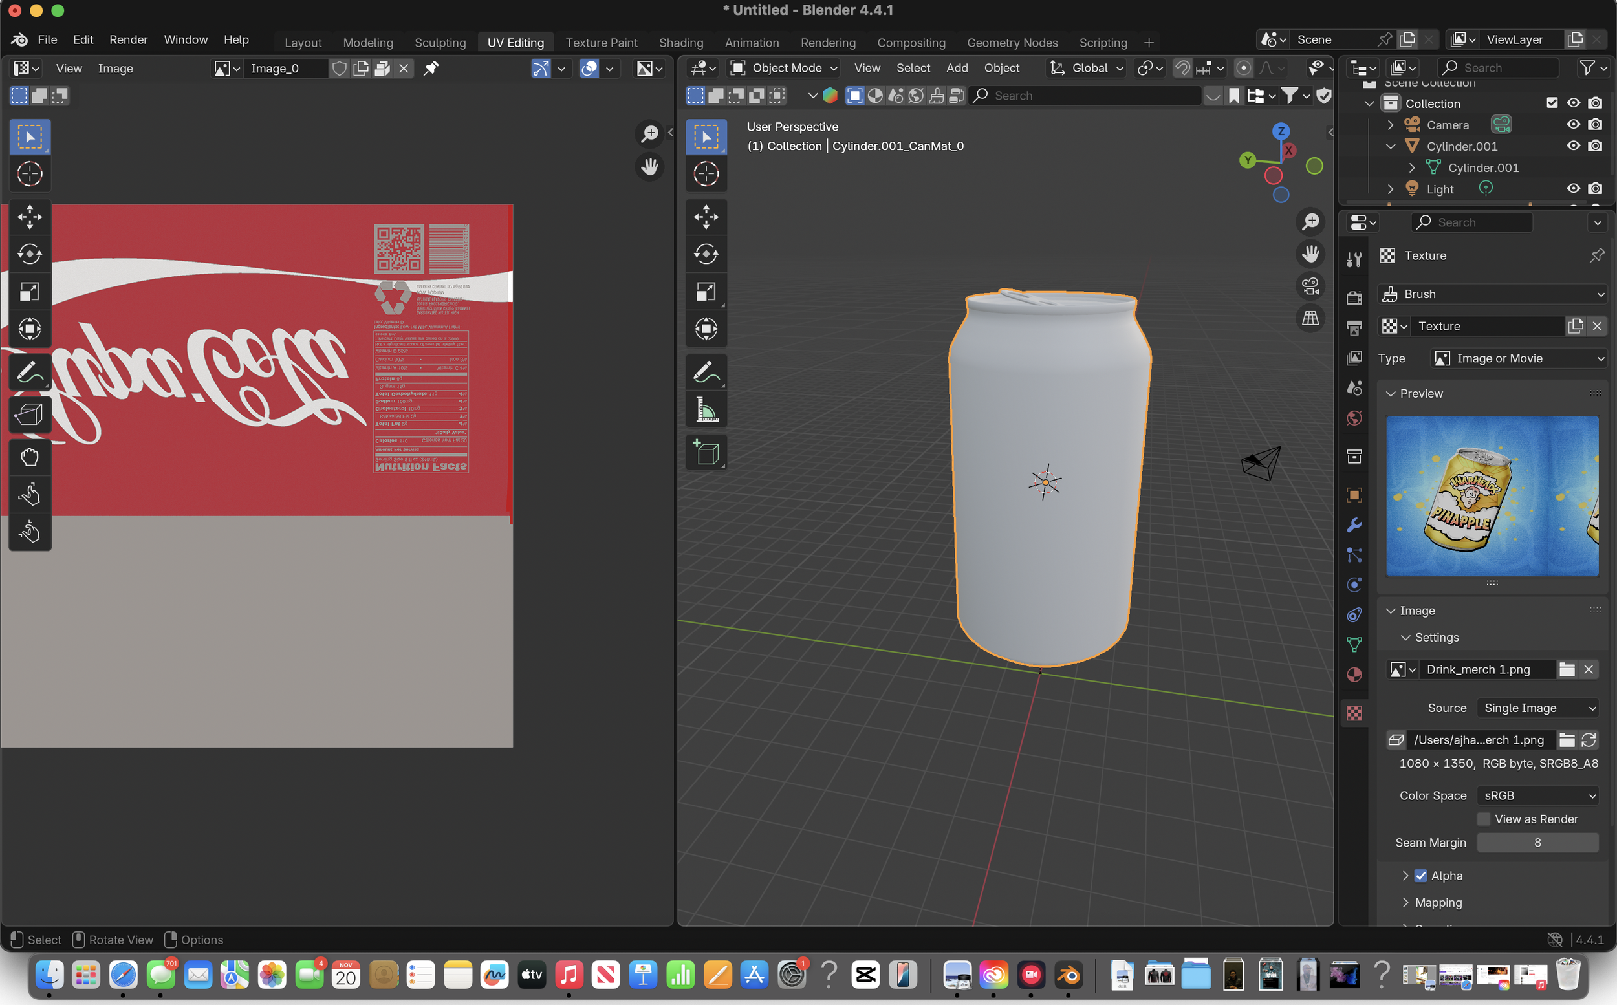
Task: Toggle fake user shield for Image_0
Action: (339, 69)
